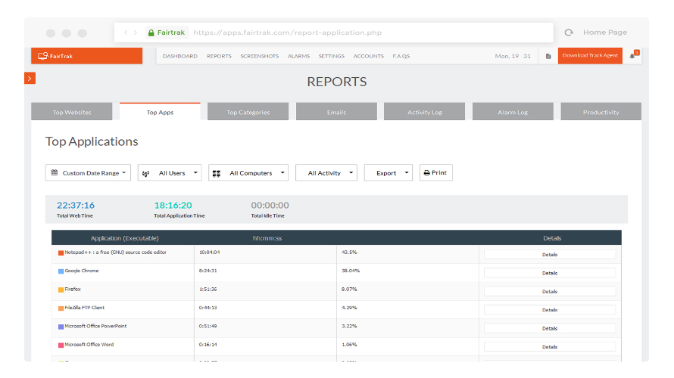Open Settings menu item
The width and height of the screenshot is (674, 378).
click(x=332, y=56)
